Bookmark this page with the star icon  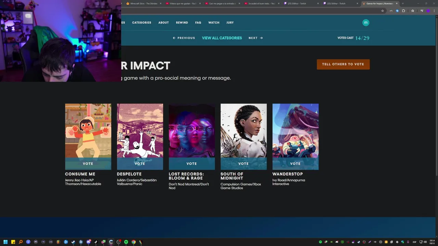[x=383, y=11]
